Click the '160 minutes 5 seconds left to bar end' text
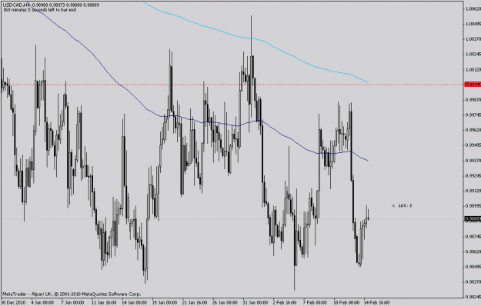 (39, 10)
